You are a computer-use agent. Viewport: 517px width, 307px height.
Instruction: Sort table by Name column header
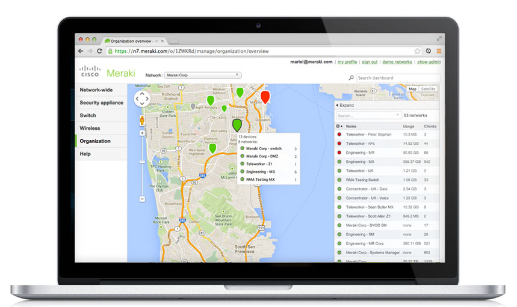(x=351, y=126)
